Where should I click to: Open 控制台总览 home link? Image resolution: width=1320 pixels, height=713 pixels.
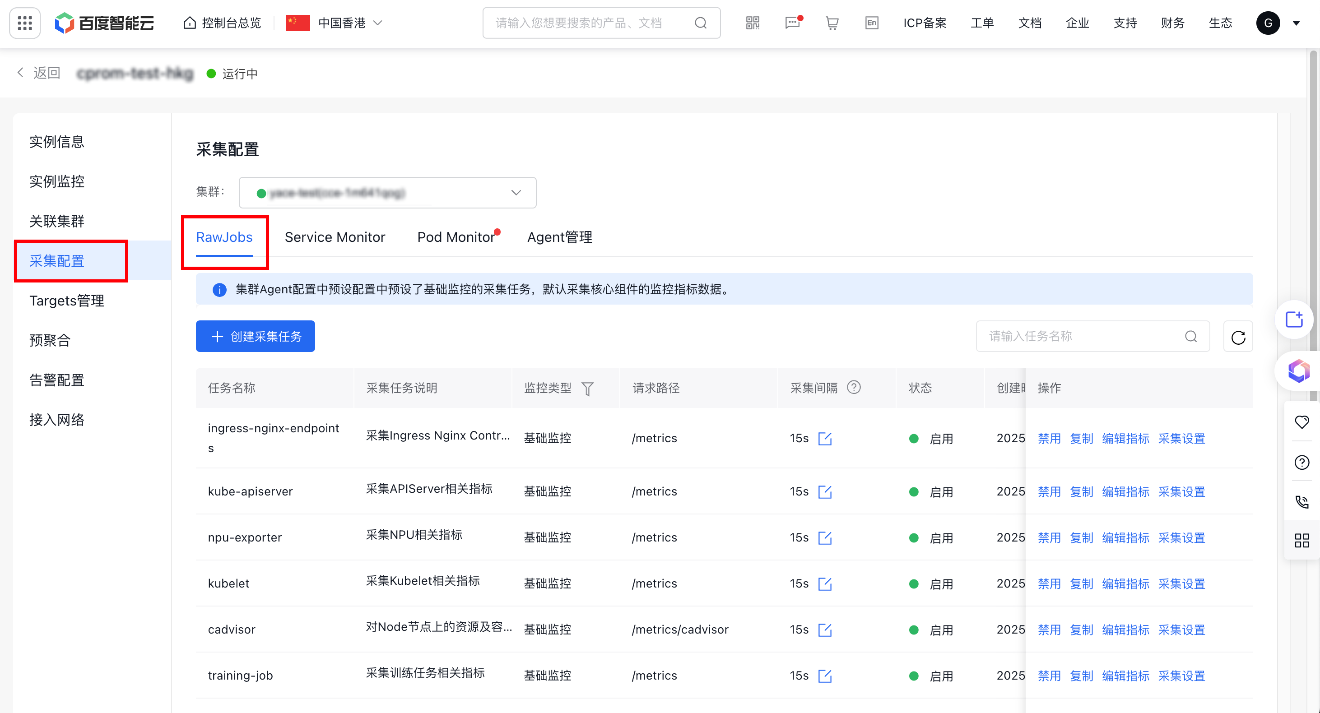click(x=223, y=23)
